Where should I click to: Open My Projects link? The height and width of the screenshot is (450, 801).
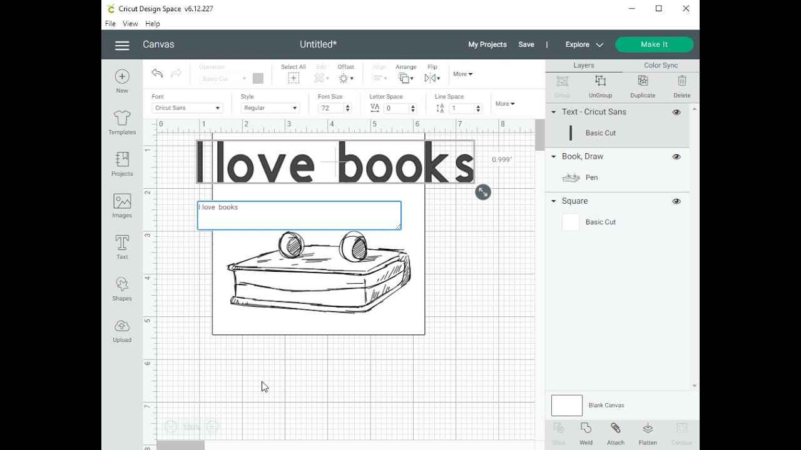point(487,45)
